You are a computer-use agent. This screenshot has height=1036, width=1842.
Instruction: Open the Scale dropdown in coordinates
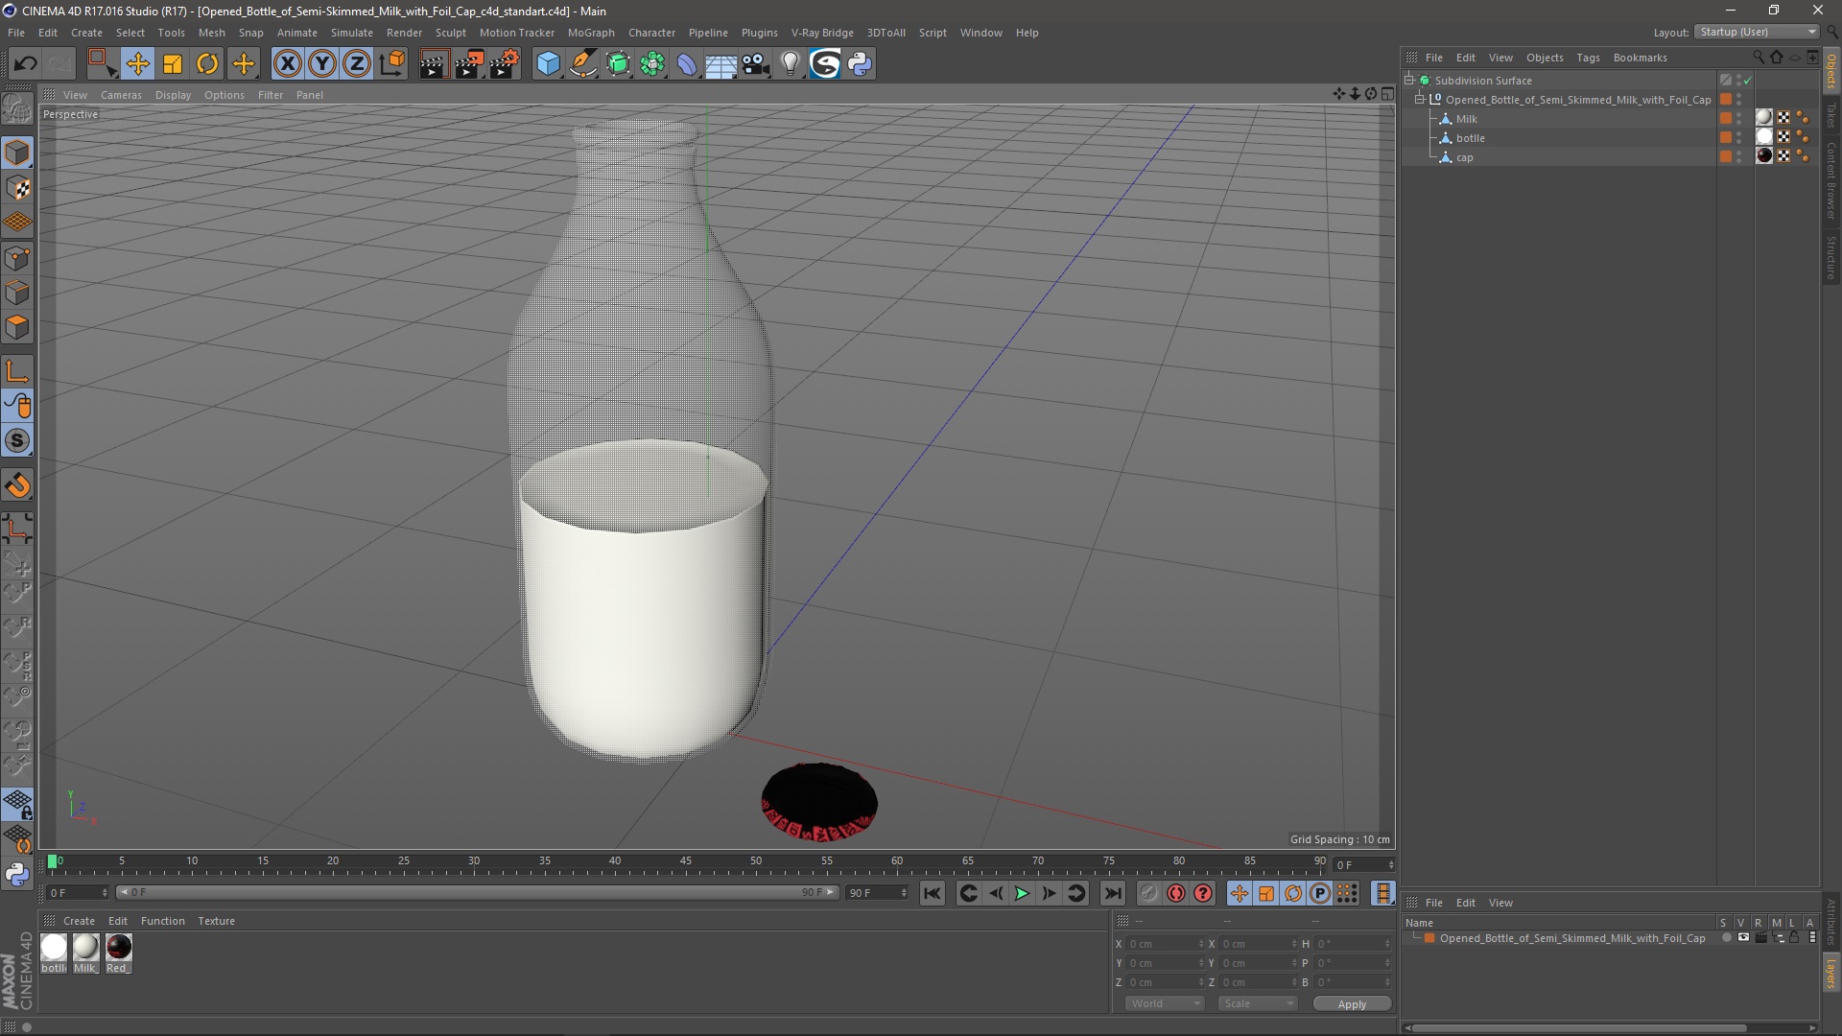pyautogui.click(x=1258, y=1003)
